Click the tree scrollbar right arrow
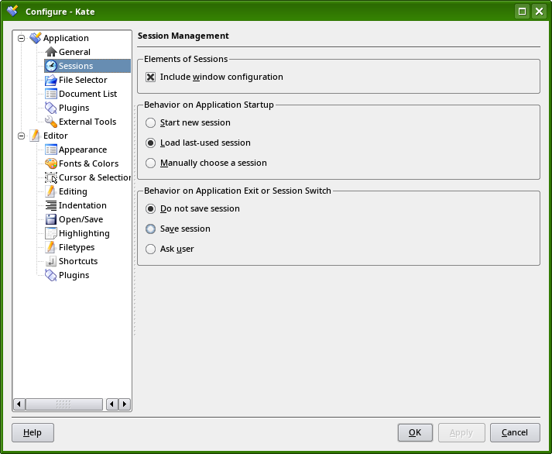This screenshot has width=552, height=454. pos(125,404)
